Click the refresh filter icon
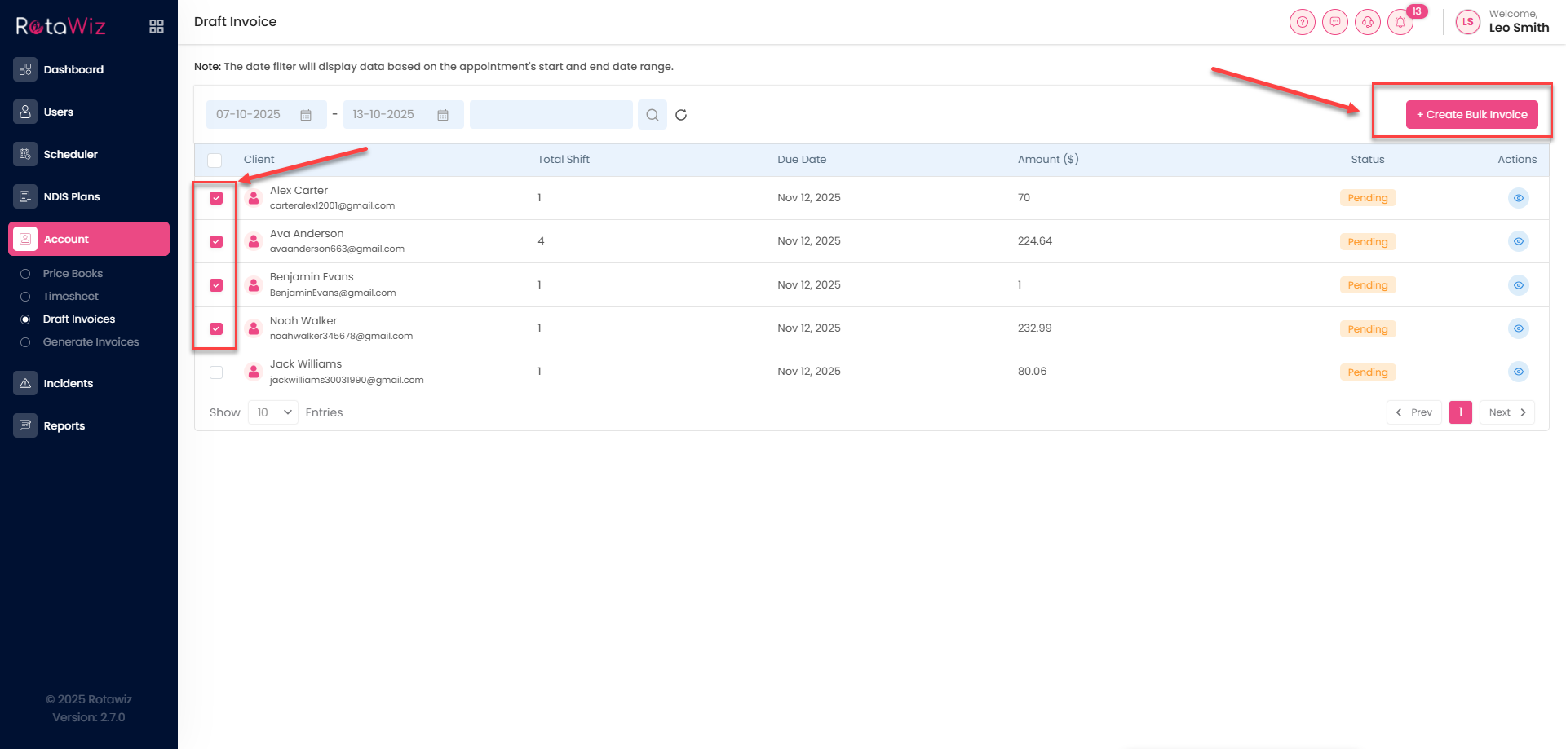This screenshot has width=1566, height=749. pyautogui.click(x=681, y=115)
